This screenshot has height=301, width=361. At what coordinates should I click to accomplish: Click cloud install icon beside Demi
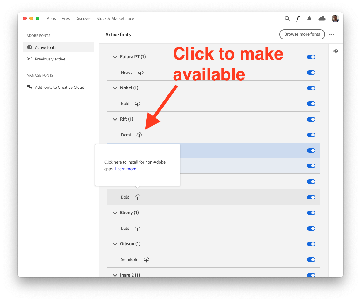[x=139, y=135]
